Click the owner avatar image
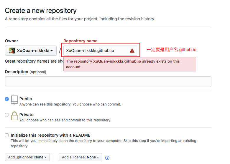 (12, 51)
